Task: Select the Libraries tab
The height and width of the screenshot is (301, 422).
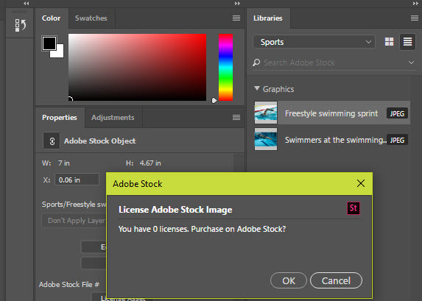Action: [268, 18]
